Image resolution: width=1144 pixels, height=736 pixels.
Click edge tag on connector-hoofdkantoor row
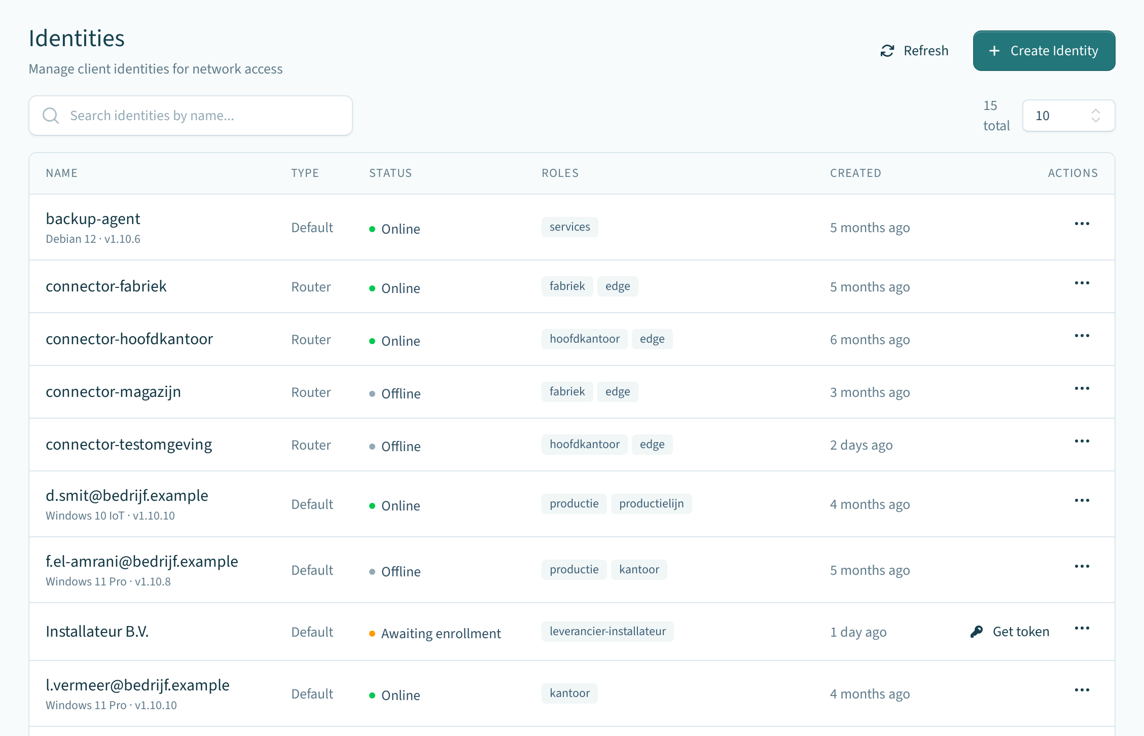click(x=652, y=339)
